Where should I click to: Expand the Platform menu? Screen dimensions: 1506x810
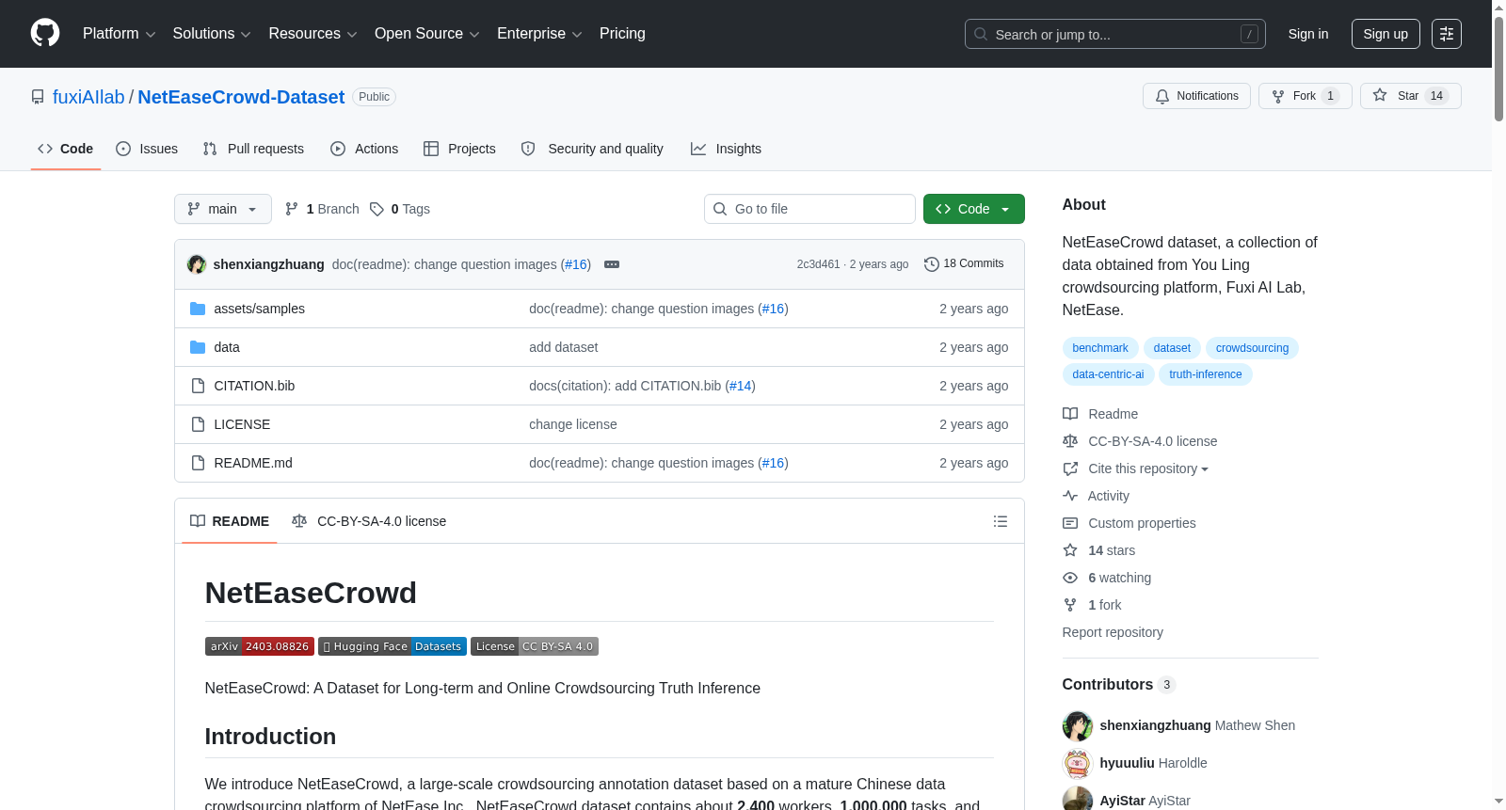(119, 34)
